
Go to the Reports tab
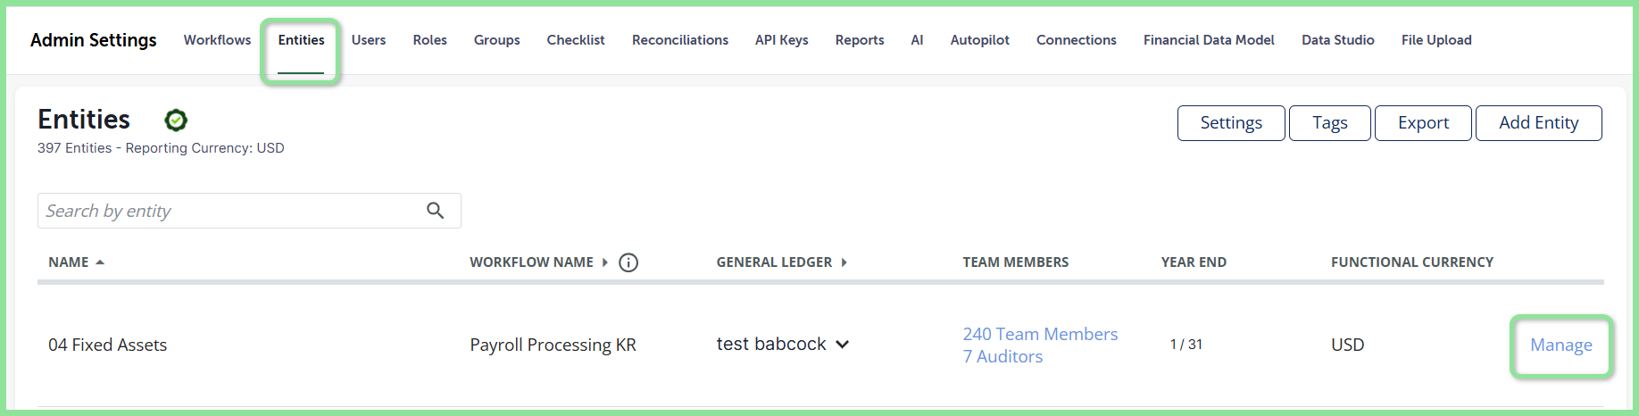tap(860, 40)
